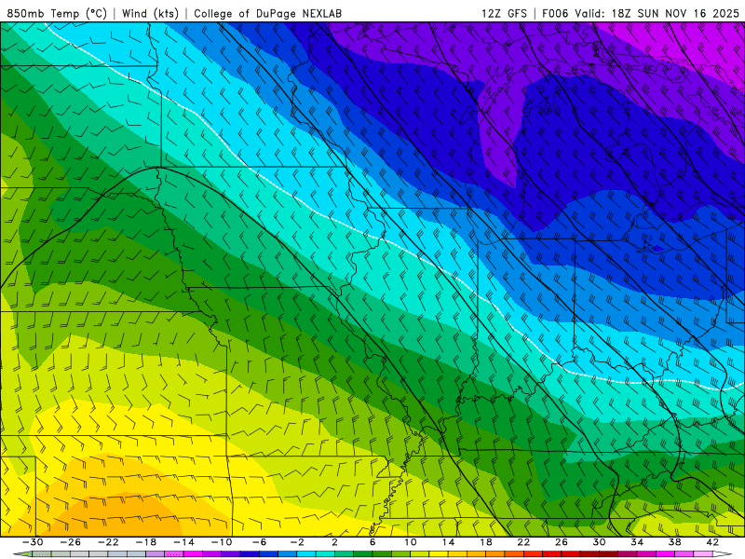This screenshot has height=559, width=745.
Task: Click the left arrow end of color bar
Action: (21, 554)
